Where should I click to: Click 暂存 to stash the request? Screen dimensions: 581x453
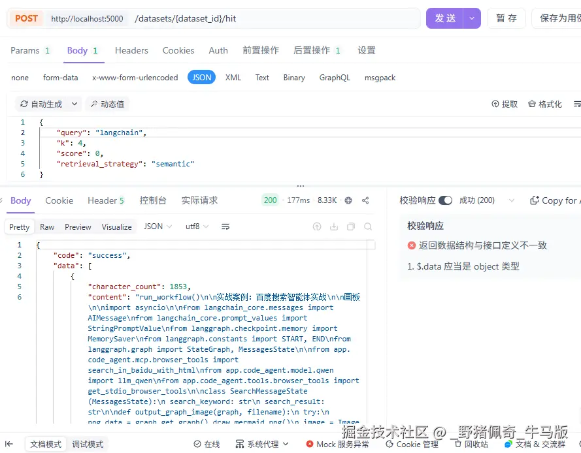pos(506,18)
